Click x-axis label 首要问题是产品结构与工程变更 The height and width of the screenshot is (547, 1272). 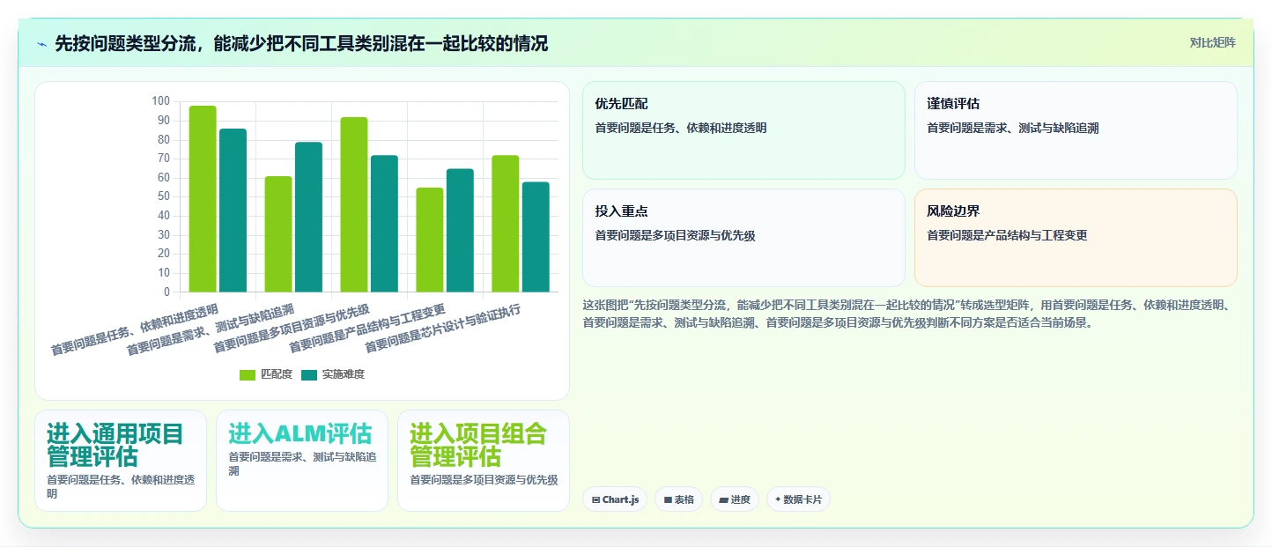coord(366,329)
